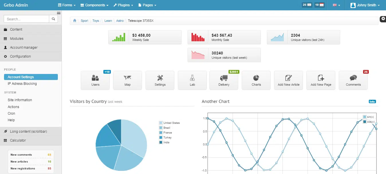
Task: Open the Users dashboard tile
Action: click(x=95, y=80)
